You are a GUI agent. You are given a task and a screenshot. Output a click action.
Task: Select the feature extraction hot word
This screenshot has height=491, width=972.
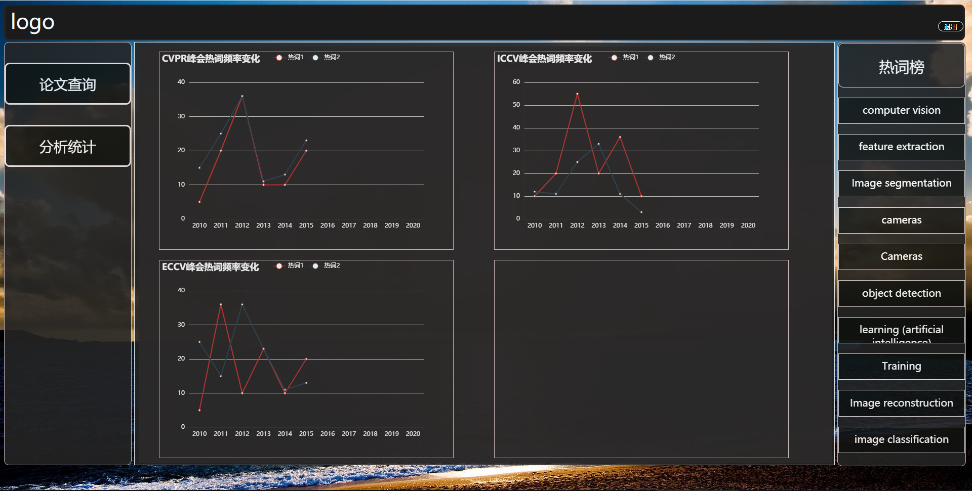point(901,147)
